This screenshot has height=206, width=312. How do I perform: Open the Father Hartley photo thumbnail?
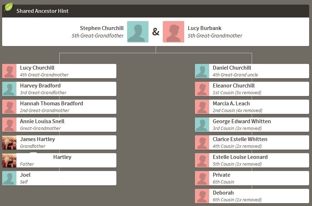9,160
